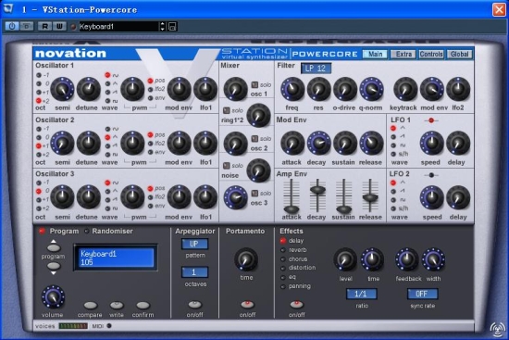Screen dimensions: 509x340
Task: Toggle solo for osc 2 in Mixer
Action: point(254,138)
